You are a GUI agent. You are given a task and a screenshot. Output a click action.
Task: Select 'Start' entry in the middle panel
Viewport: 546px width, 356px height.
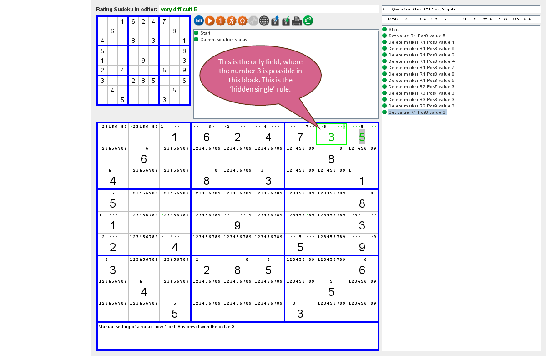(202, 33)
